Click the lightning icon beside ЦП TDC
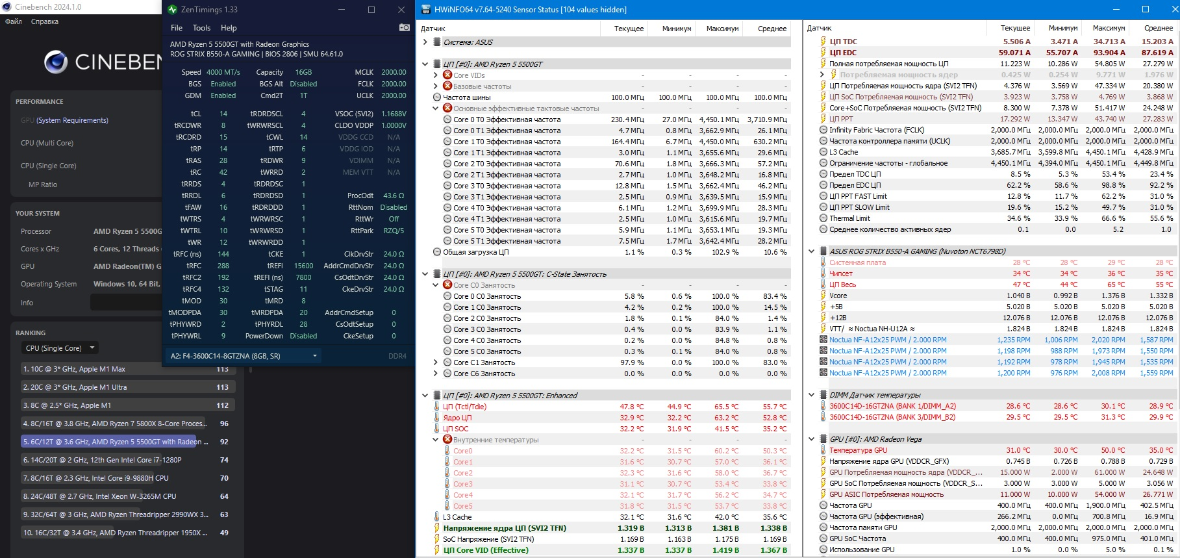The height and width of the screenshot is (558, 1180). tap(823, 42)
